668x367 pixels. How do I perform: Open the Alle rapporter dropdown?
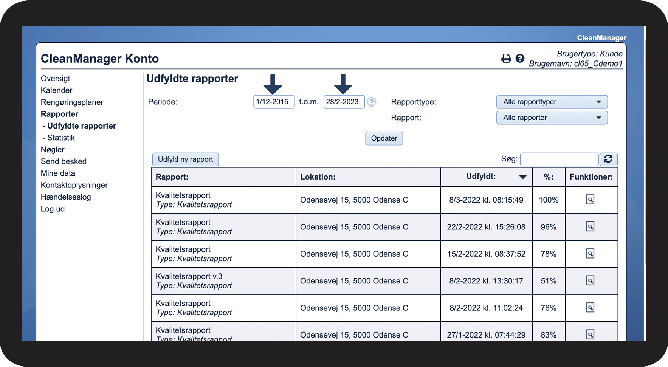[552, 118]
